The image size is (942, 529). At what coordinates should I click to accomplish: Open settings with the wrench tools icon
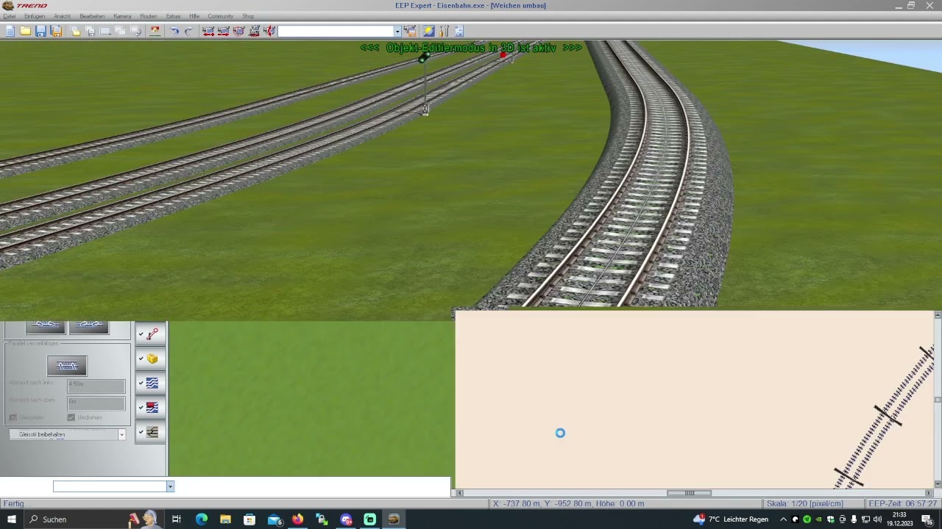444,31
